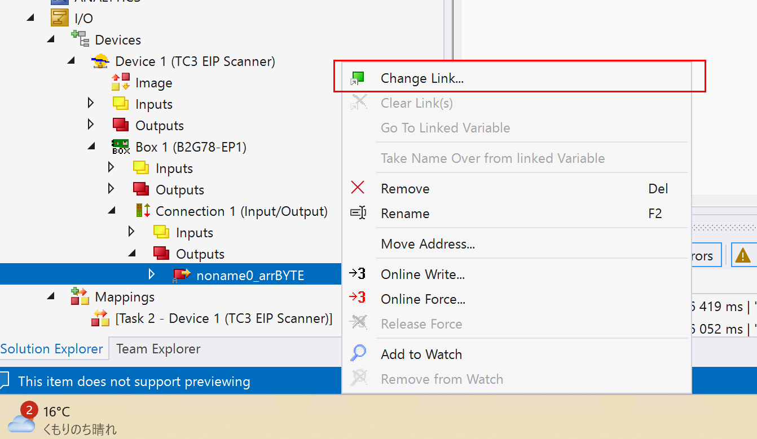Select Move Address... from context menu
Viewport: 757px width, 439px height.
(x=428, y=244)
